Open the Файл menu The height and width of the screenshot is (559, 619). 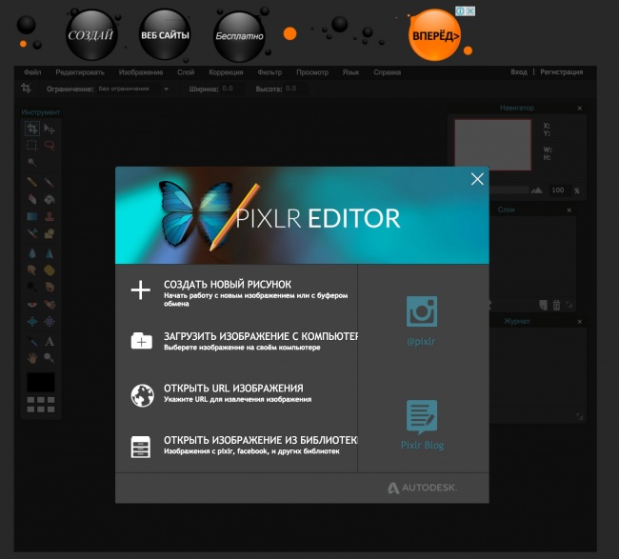click(x=32, y=72)
